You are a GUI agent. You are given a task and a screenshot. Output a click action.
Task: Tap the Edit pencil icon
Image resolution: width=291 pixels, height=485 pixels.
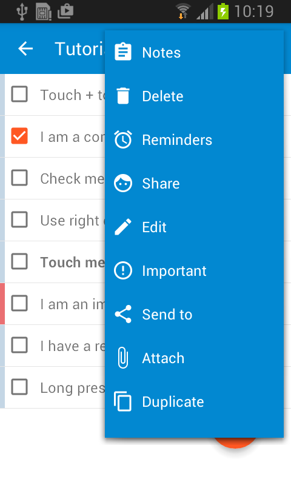(x=123, y=227)
